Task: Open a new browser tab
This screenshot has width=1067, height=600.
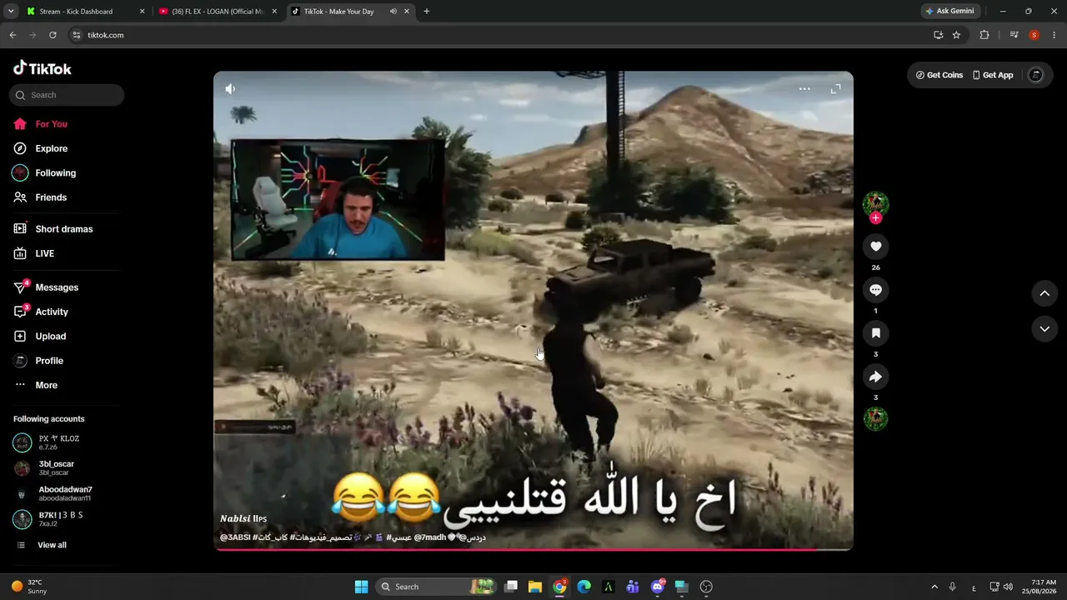Action: pyautogui.click(x=427, y=12)
